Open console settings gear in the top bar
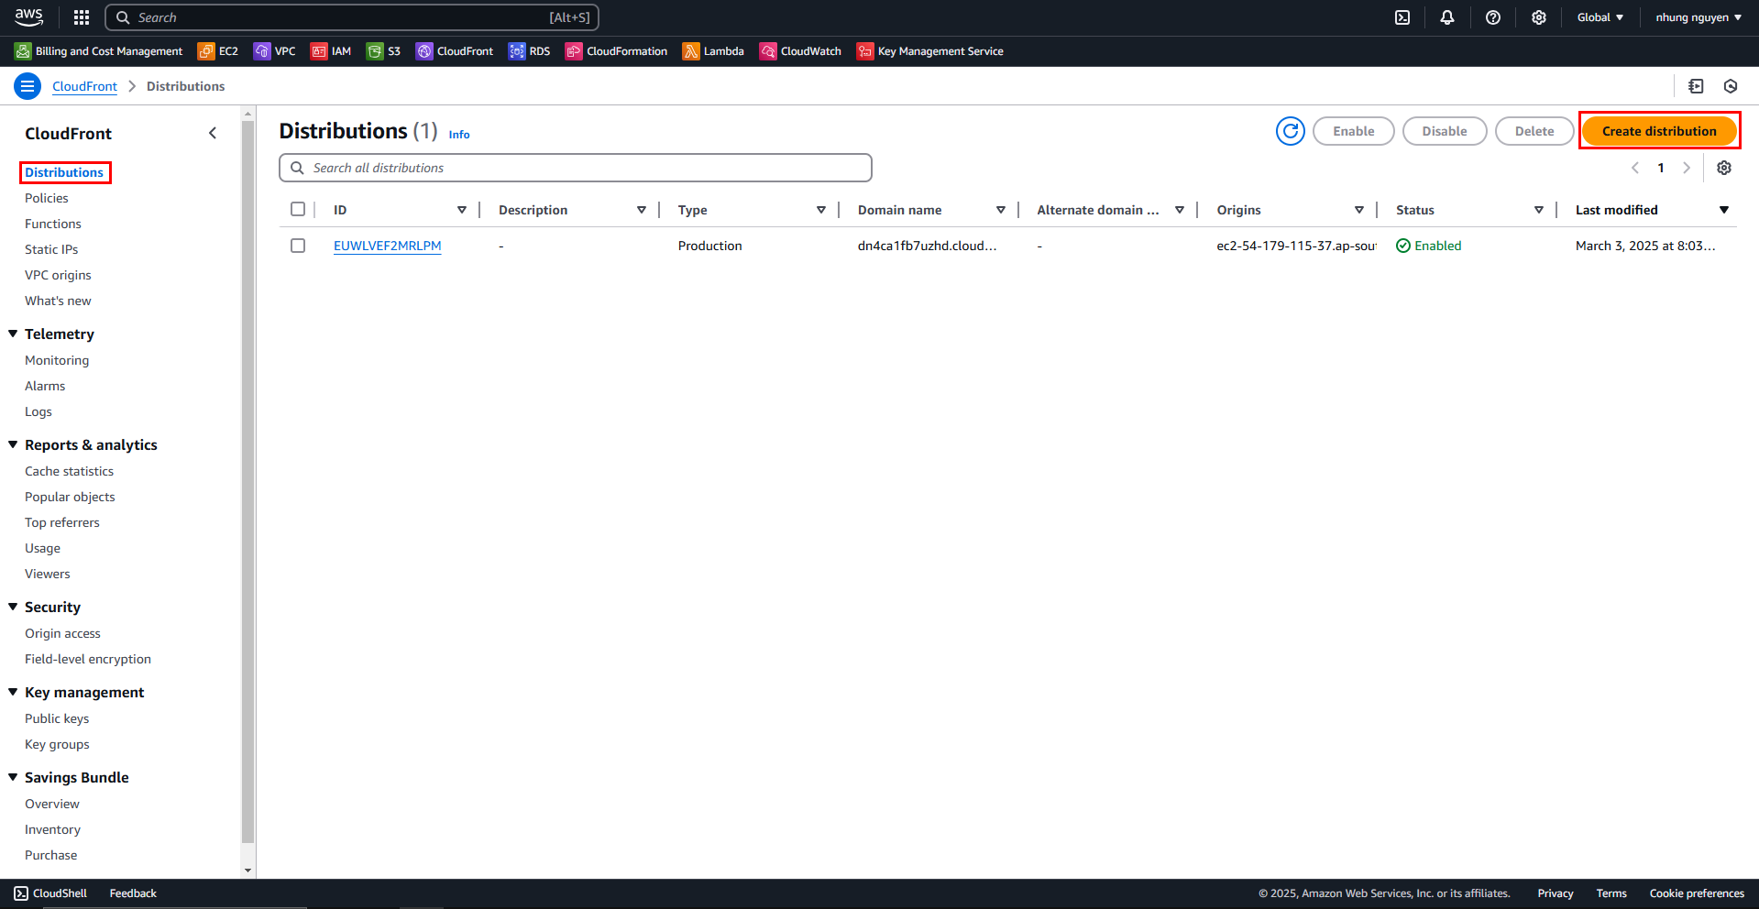The width and height of the screenshot is (1759, 909). [x=1539, y=17]
